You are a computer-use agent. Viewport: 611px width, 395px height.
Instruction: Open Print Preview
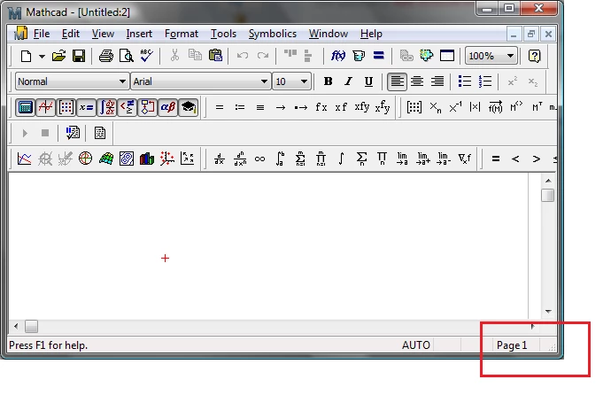pos(127,56)
